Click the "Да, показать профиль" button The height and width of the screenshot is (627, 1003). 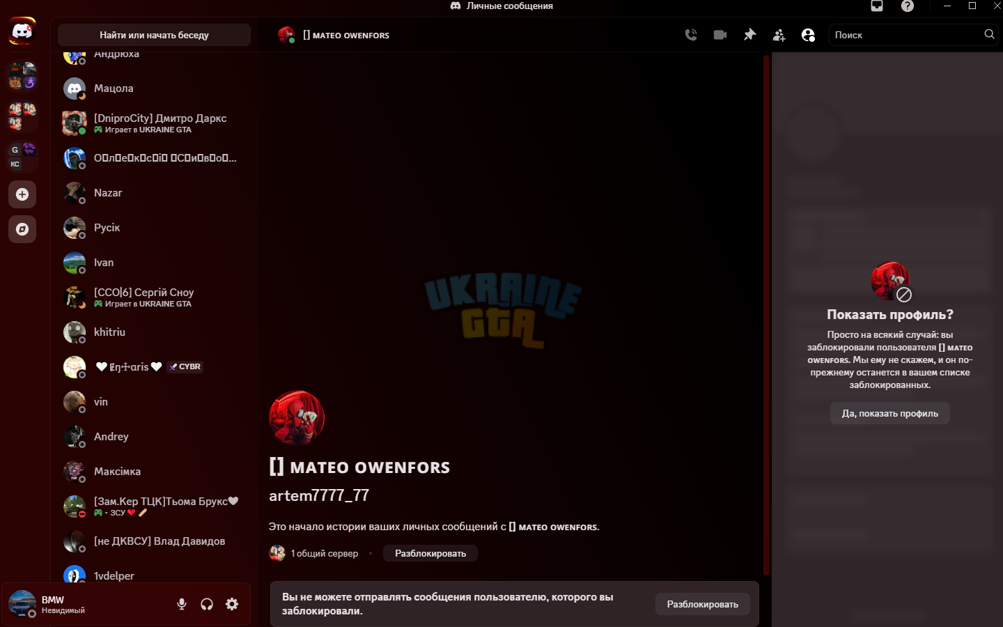point(890,413)
